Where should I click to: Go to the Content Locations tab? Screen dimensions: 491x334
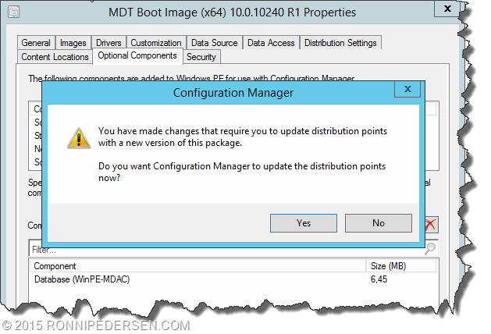(x=55, y=57)
